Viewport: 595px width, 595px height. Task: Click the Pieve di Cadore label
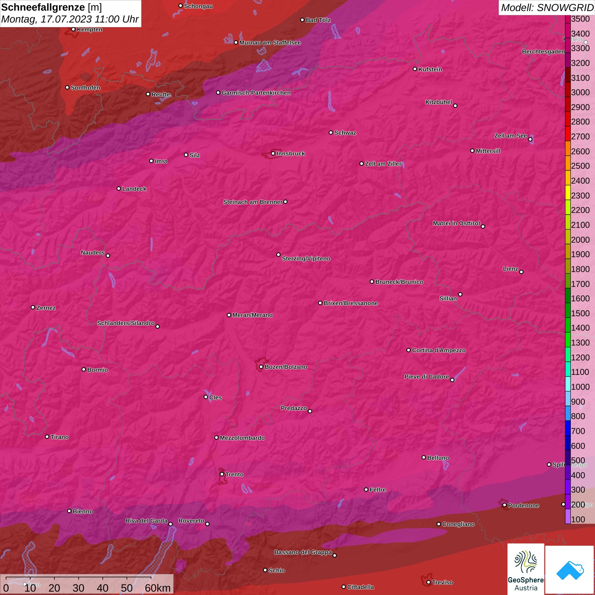[x=427, y=377]
